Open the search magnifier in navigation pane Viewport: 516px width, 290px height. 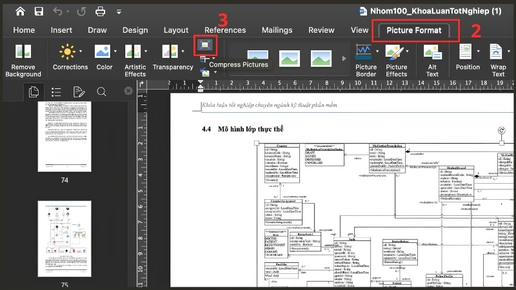click(101, 92)
